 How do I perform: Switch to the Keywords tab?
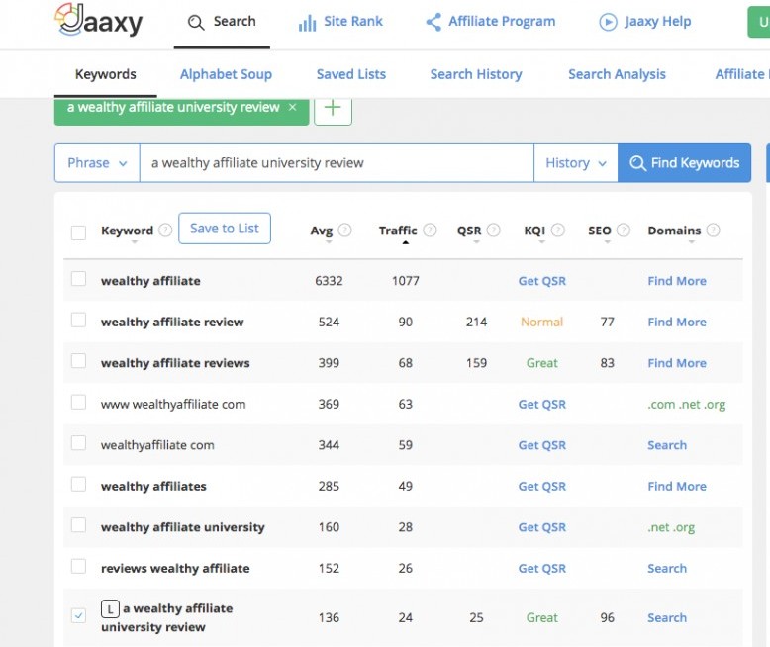coord(106,74)
